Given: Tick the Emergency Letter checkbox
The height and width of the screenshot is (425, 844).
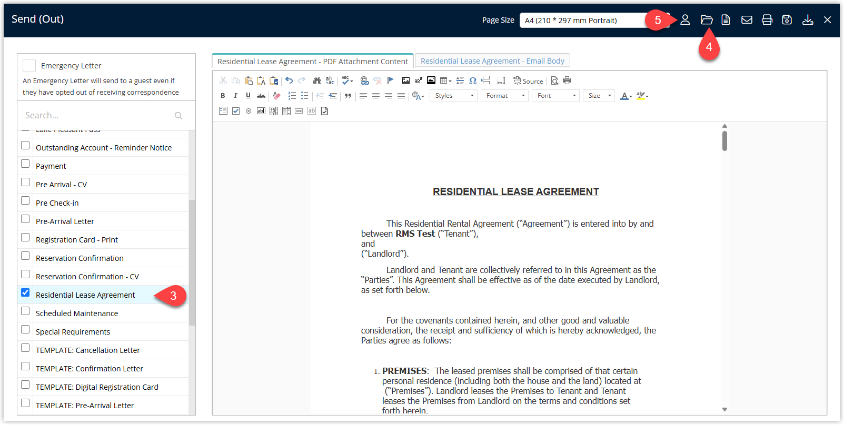Looking at the screenshot, I should click(29, 65).
